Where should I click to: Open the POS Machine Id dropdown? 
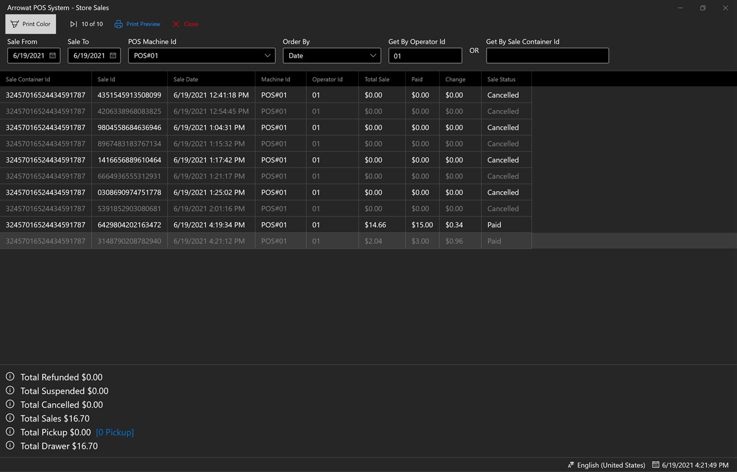[268, 55]
